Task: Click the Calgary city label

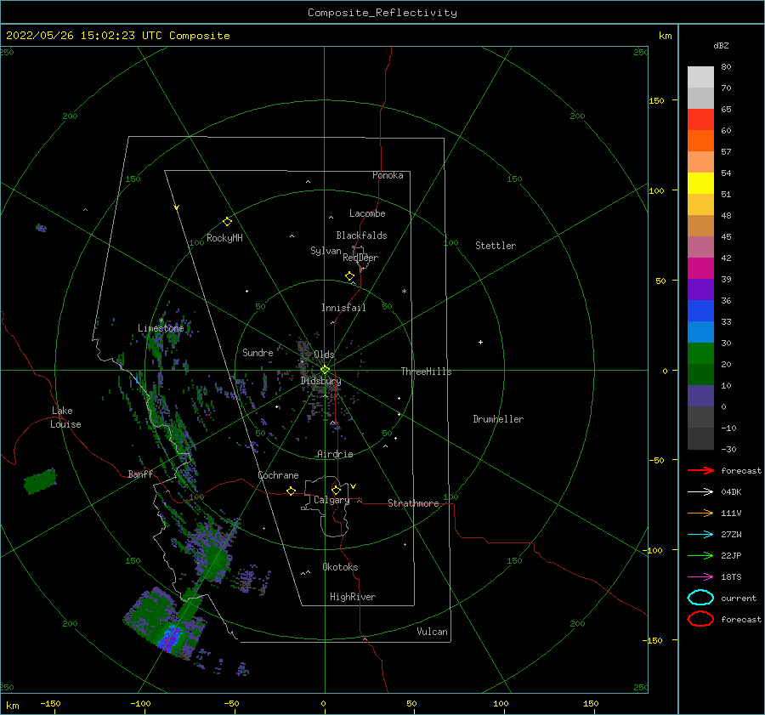Action: pos(331,500)
